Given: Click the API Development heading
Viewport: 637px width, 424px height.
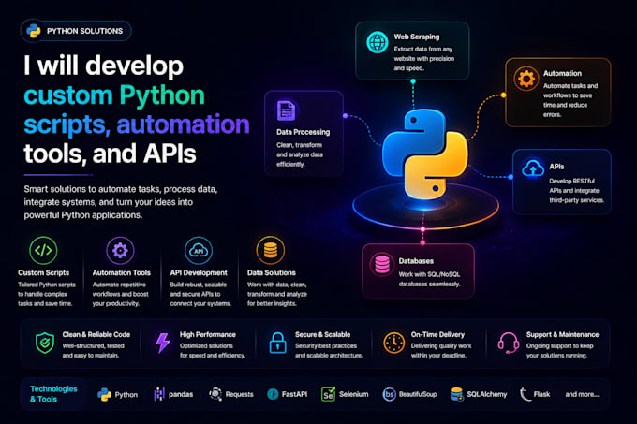Looking at the screenshot, I should click(x=199, y=272).
